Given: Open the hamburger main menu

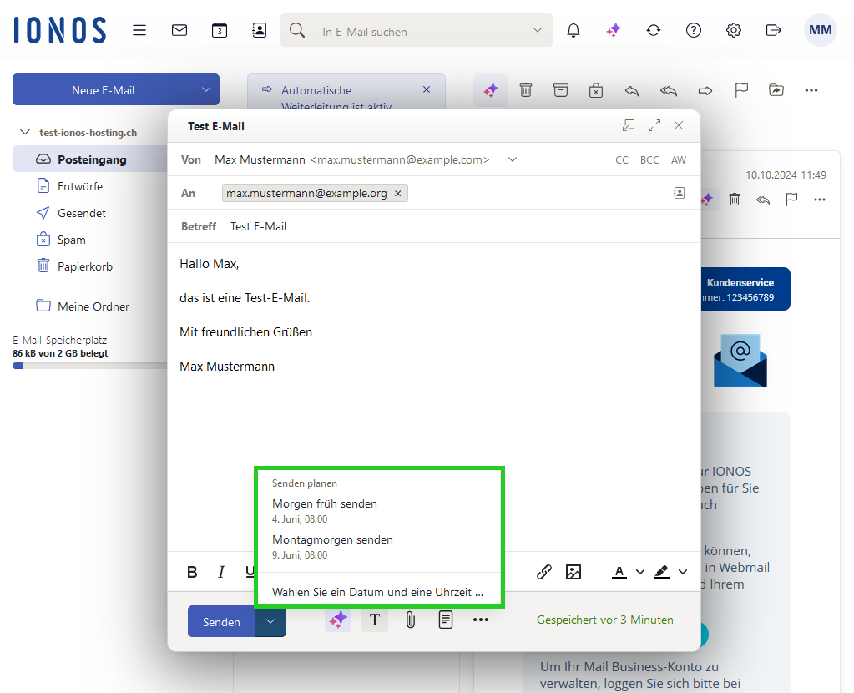Looking at the screenshot, I should [139, 30].
